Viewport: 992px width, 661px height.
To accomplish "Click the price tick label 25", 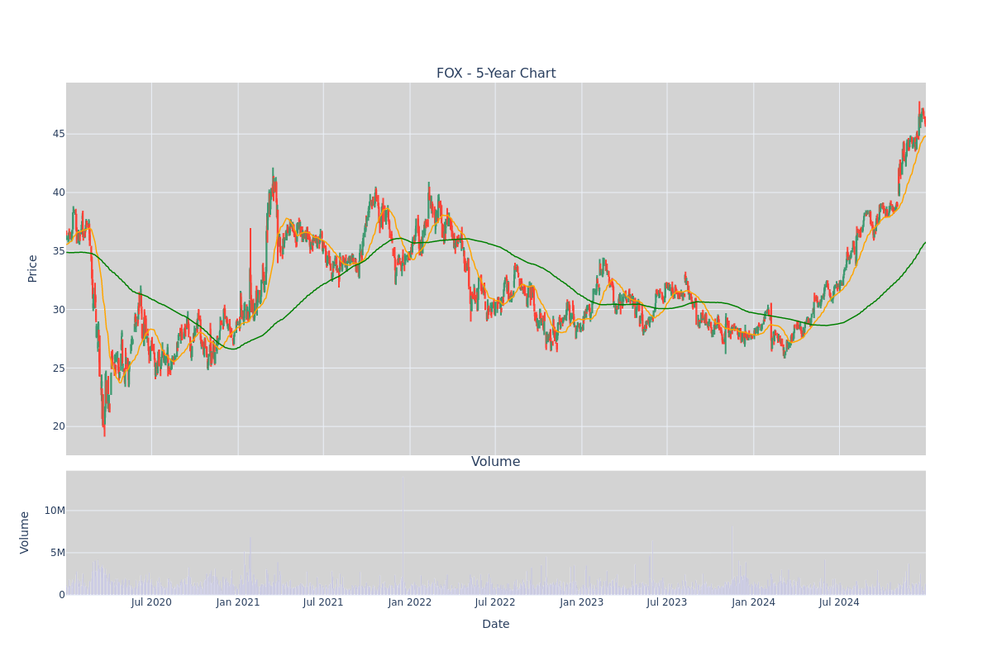I will 59,369.
